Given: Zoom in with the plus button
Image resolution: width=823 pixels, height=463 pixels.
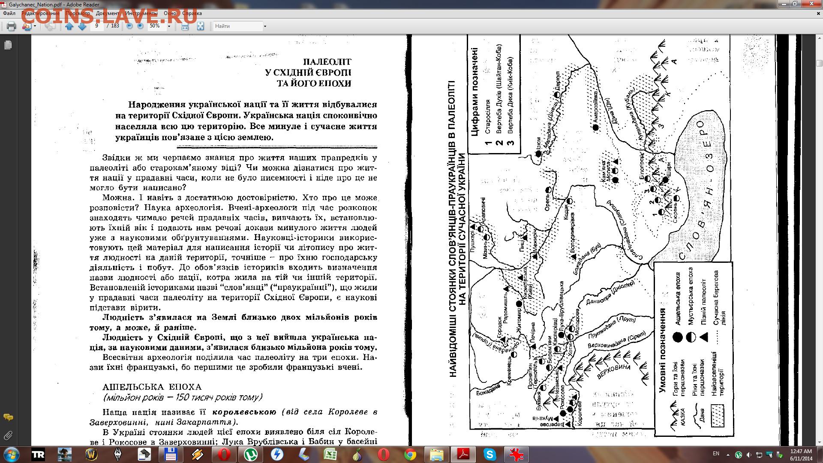Looking at the screenshot, I should (140, 26).
